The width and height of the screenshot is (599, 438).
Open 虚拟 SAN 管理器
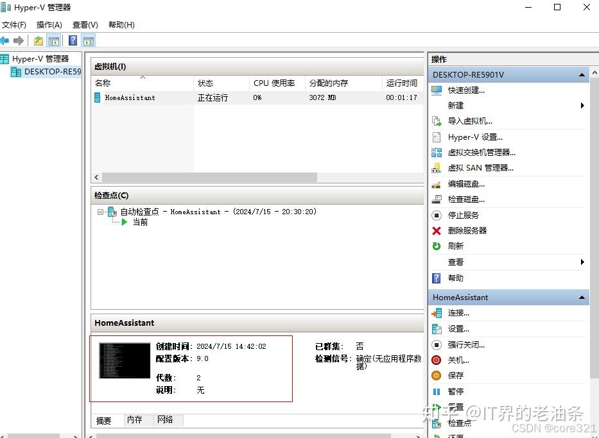point(476,168)
